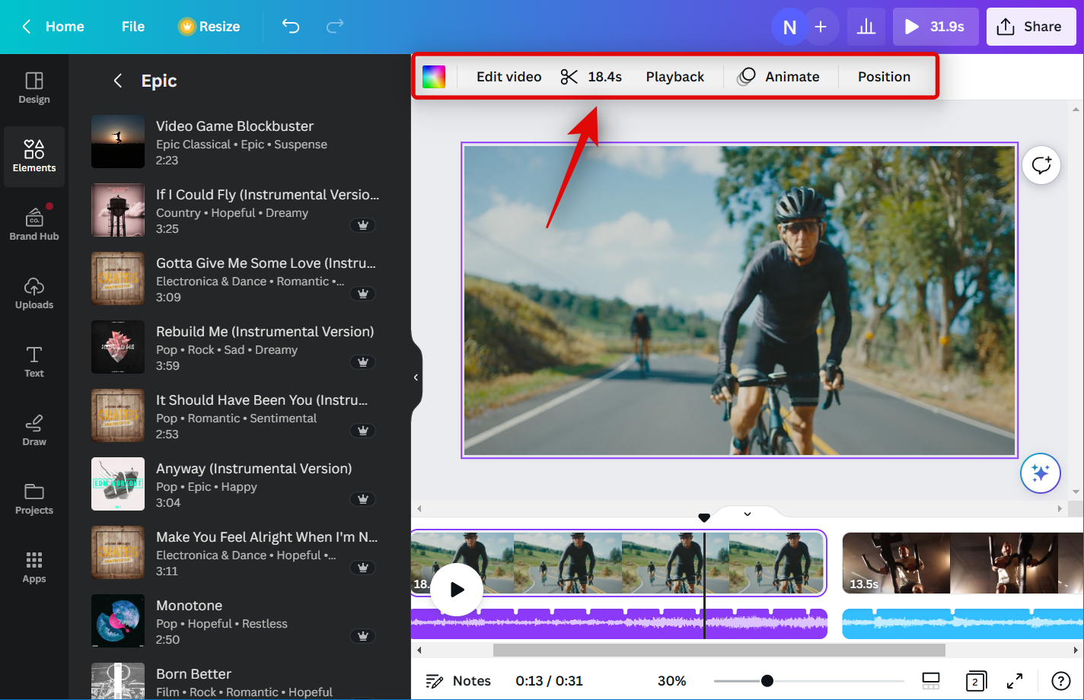1084x700 pixels.
Task: Open the File menu
Action: click(132, 27)
